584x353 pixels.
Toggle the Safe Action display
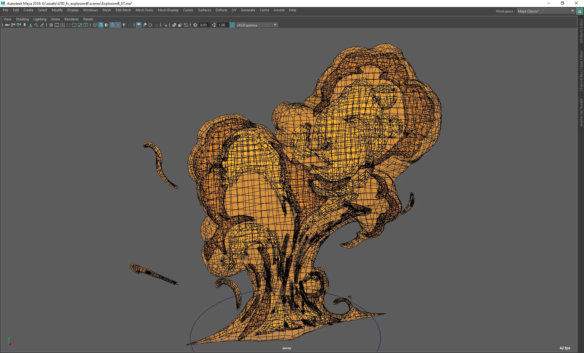(80, 25)
